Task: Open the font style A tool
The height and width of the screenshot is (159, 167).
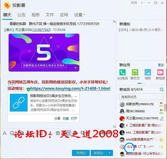Action: point(5,133)
